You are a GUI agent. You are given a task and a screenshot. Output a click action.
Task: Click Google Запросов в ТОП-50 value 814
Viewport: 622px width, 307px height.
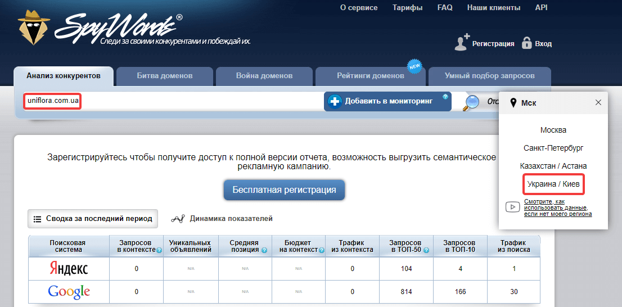tap(406, 292)
